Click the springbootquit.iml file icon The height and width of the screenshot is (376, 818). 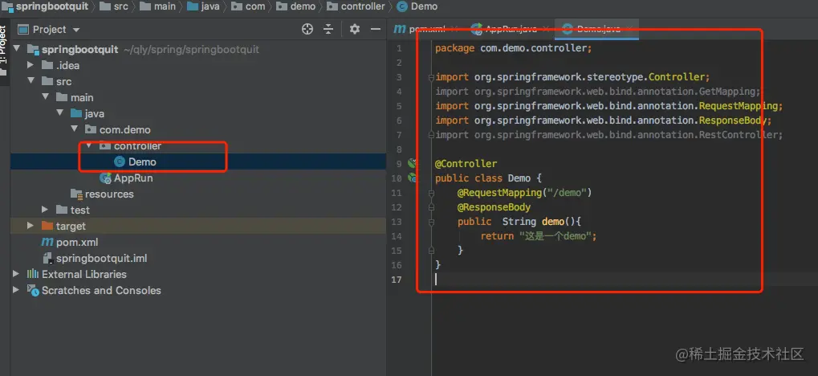tap(47, 259)
